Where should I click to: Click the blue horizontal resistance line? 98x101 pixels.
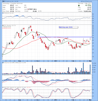65,37
